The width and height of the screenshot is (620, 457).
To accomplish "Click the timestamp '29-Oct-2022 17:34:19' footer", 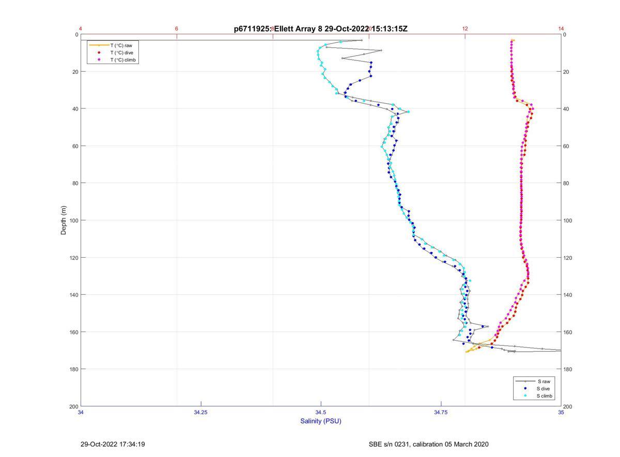I will click(x=113, y=444).
